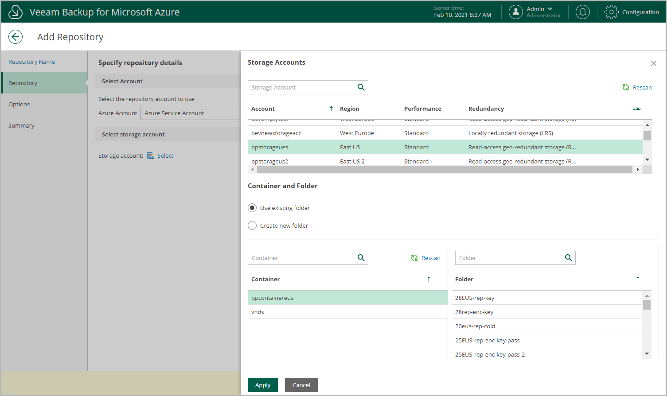
Task: Select bpstorageues storage account row
Action: [x=445, y=147]
